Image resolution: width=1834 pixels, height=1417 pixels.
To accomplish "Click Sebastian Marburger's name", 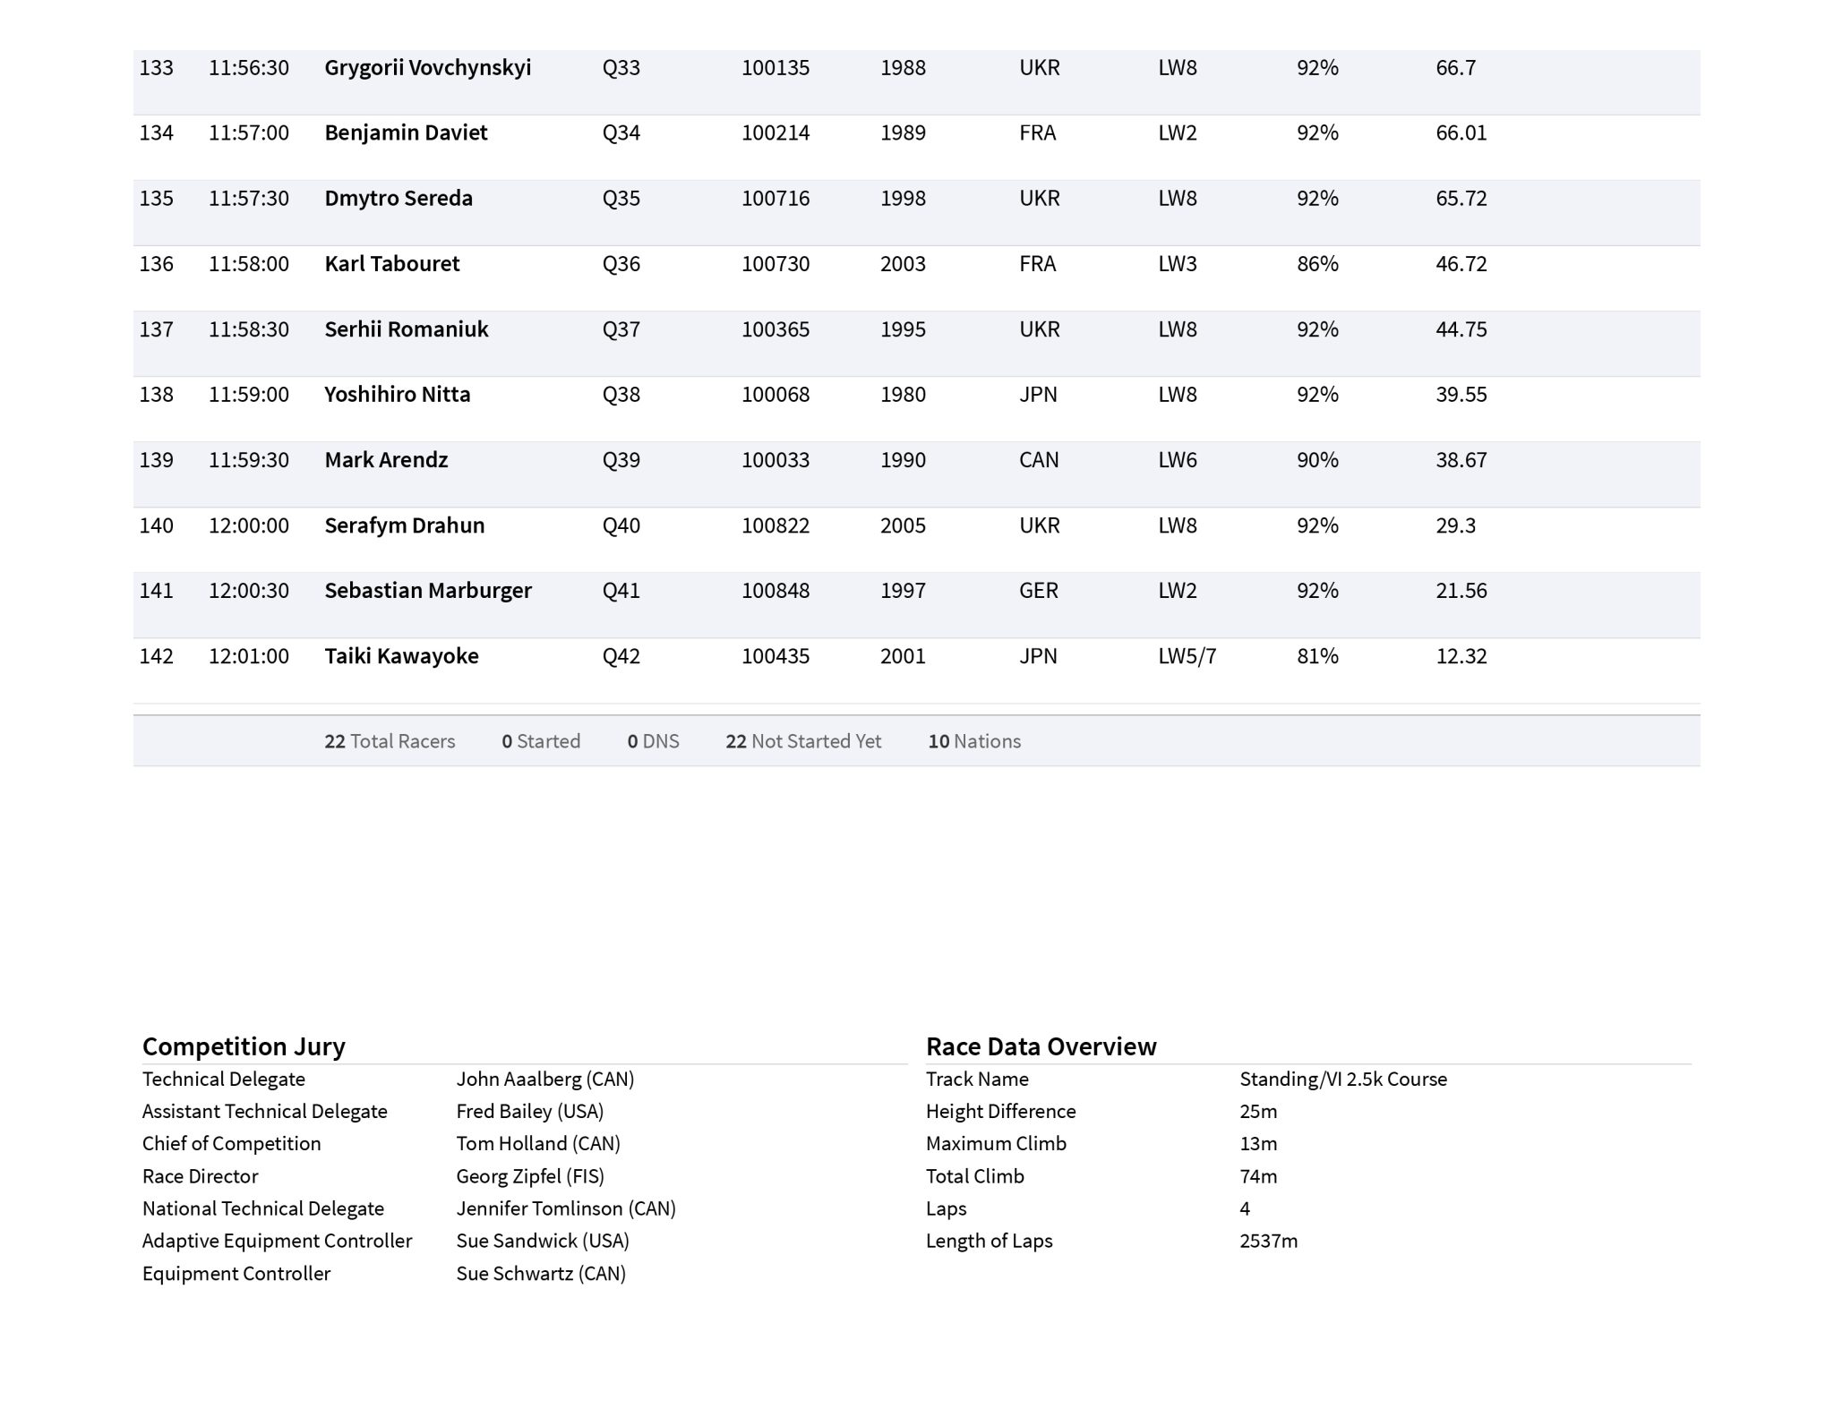I will point(427,591).
